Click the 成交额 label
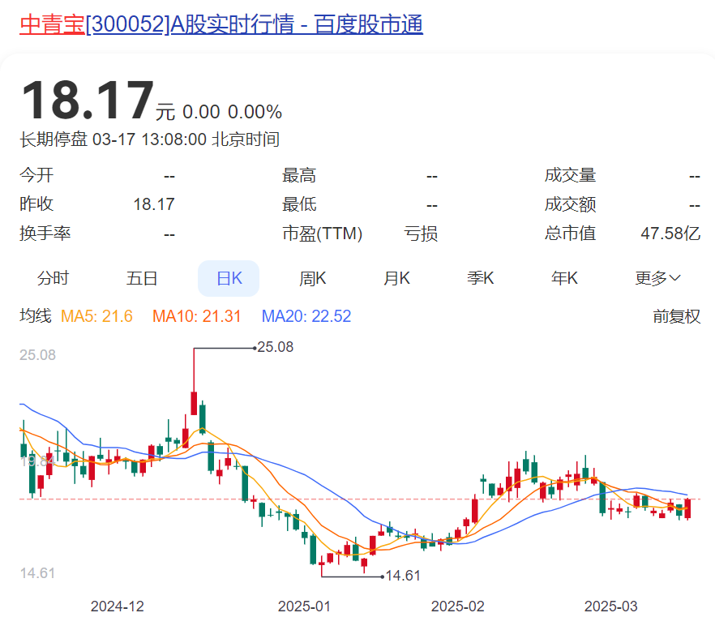 (x=570, y=204)
